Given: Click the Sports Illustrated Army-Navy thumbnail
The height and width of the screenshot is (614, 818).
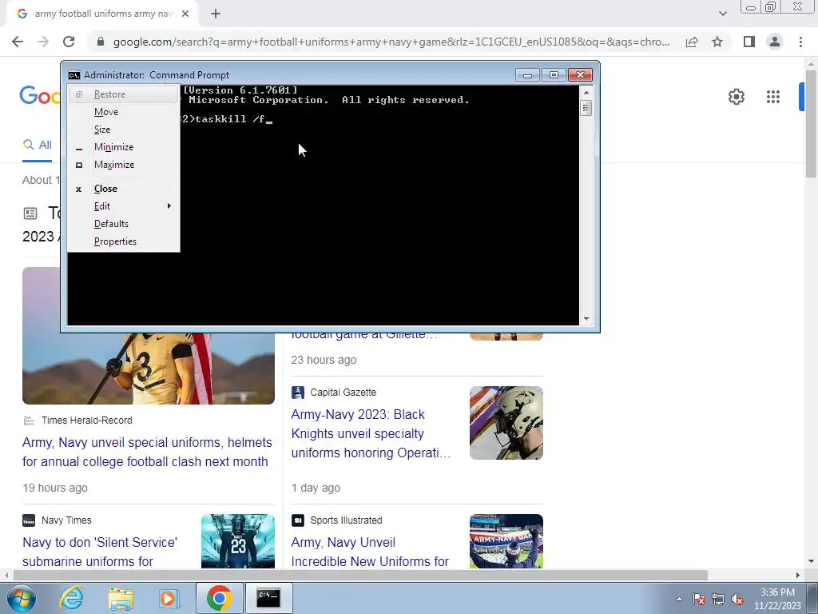Looking at the screenshot, I should tap(506, 541).
